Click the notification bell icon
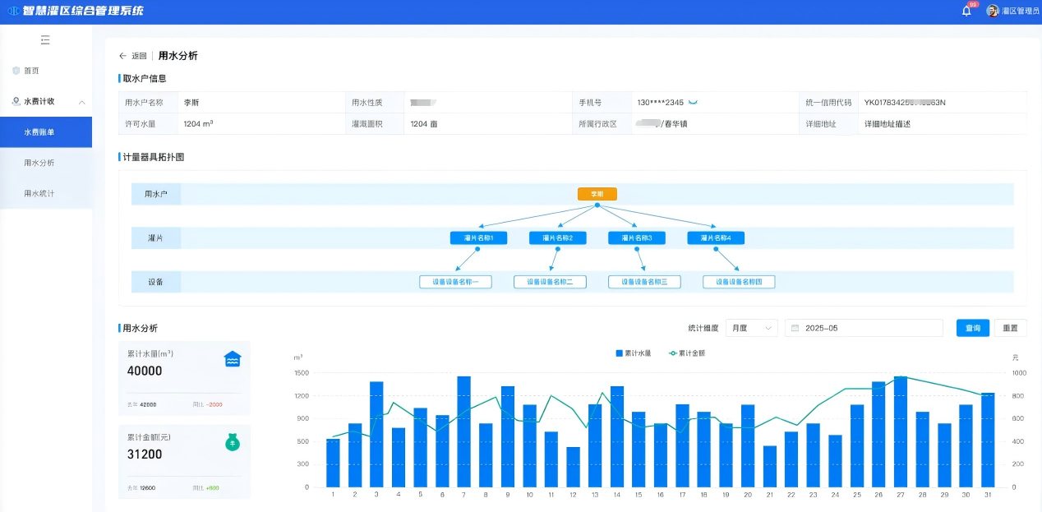Viewport: 1042px width, 512px height. click(x=966, y=11)
